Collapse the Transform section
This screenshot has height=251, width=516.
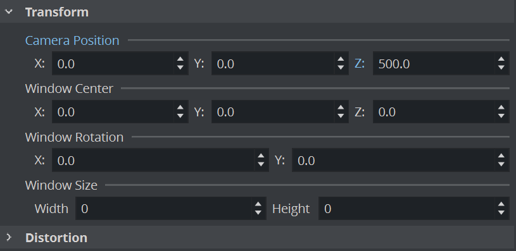pyautogui.click(x=9, y=12)
